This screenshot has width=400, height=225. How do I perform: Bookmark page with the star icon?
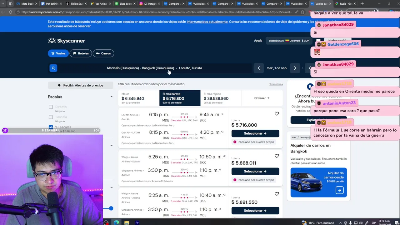302,12
